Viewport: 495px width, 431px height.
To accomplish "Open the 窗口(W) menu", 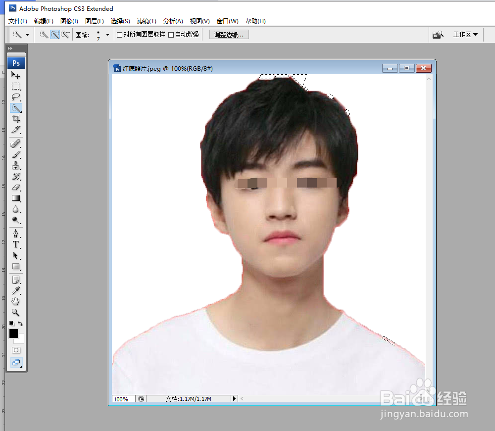I will pos(228,21).
